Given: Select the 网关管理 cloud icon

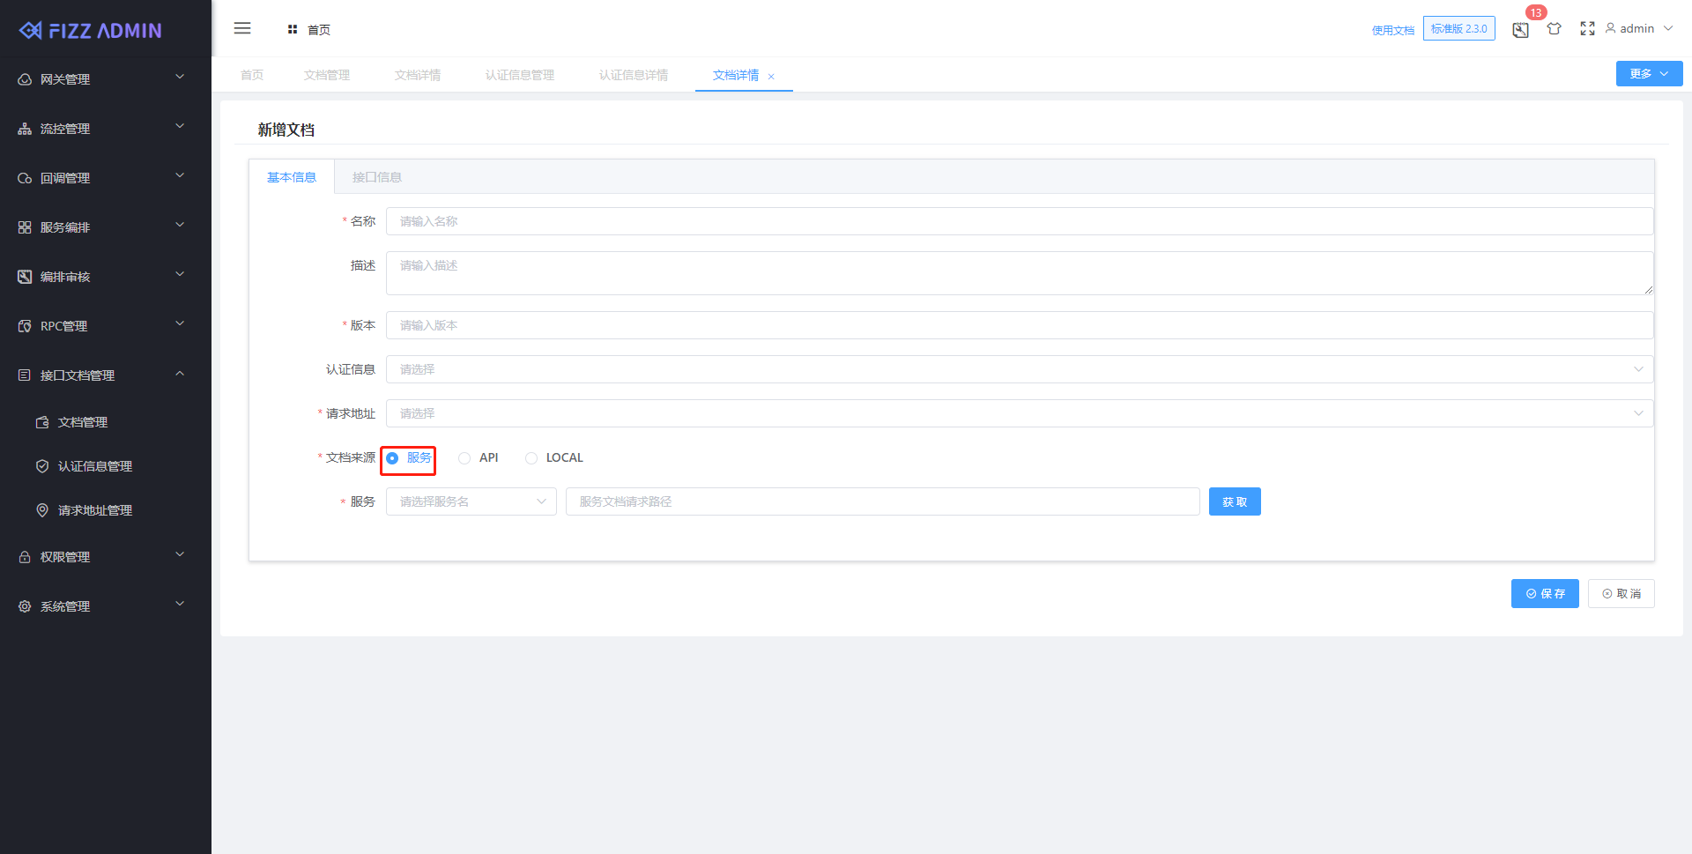Looking at the screenshot, I should [24, 78].
